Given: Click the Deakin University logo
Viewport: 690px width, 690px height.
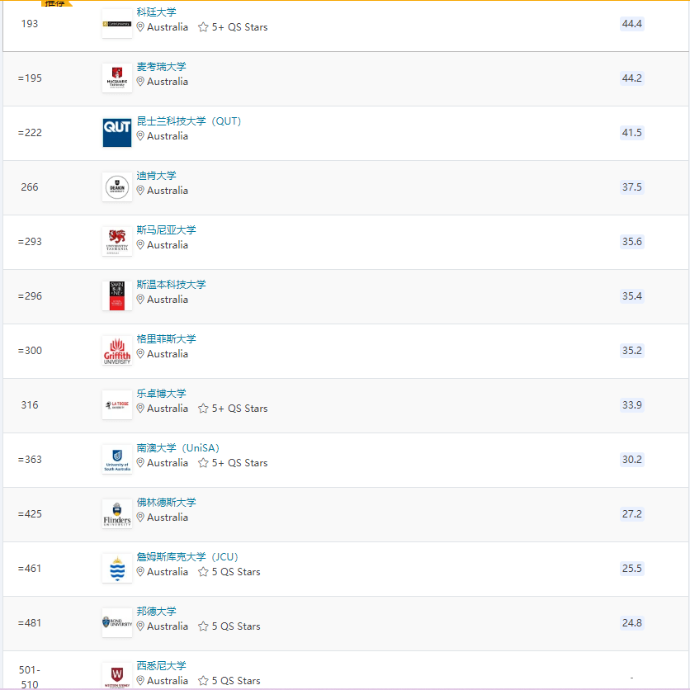Looking at the screenshot, I should click(117, 187).
